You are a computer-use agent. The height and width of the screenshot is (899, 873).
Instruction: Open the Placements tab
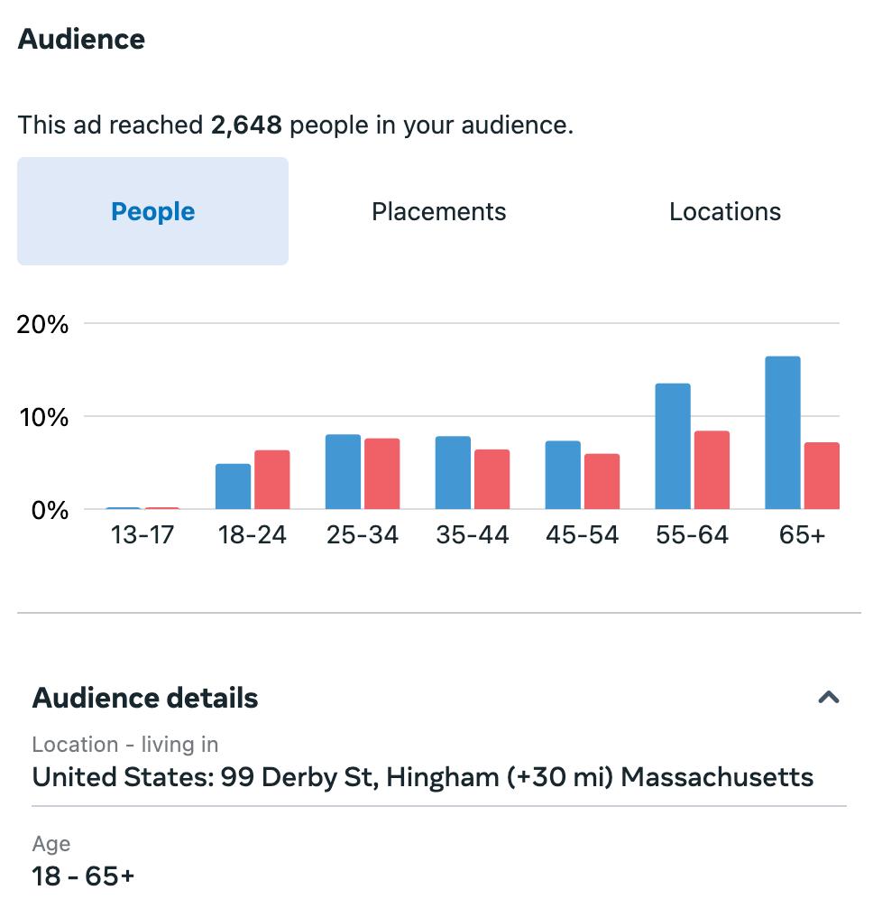coord(438,211)
